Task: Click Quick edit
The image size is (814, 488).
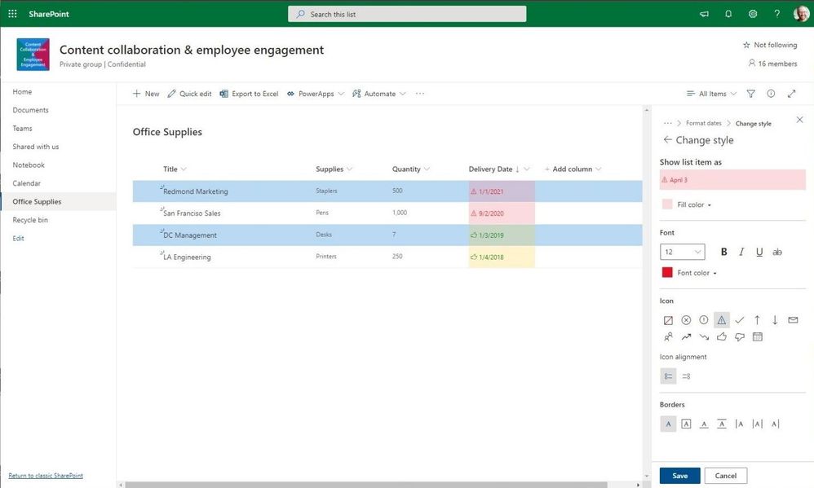Action: coord(189,94)
